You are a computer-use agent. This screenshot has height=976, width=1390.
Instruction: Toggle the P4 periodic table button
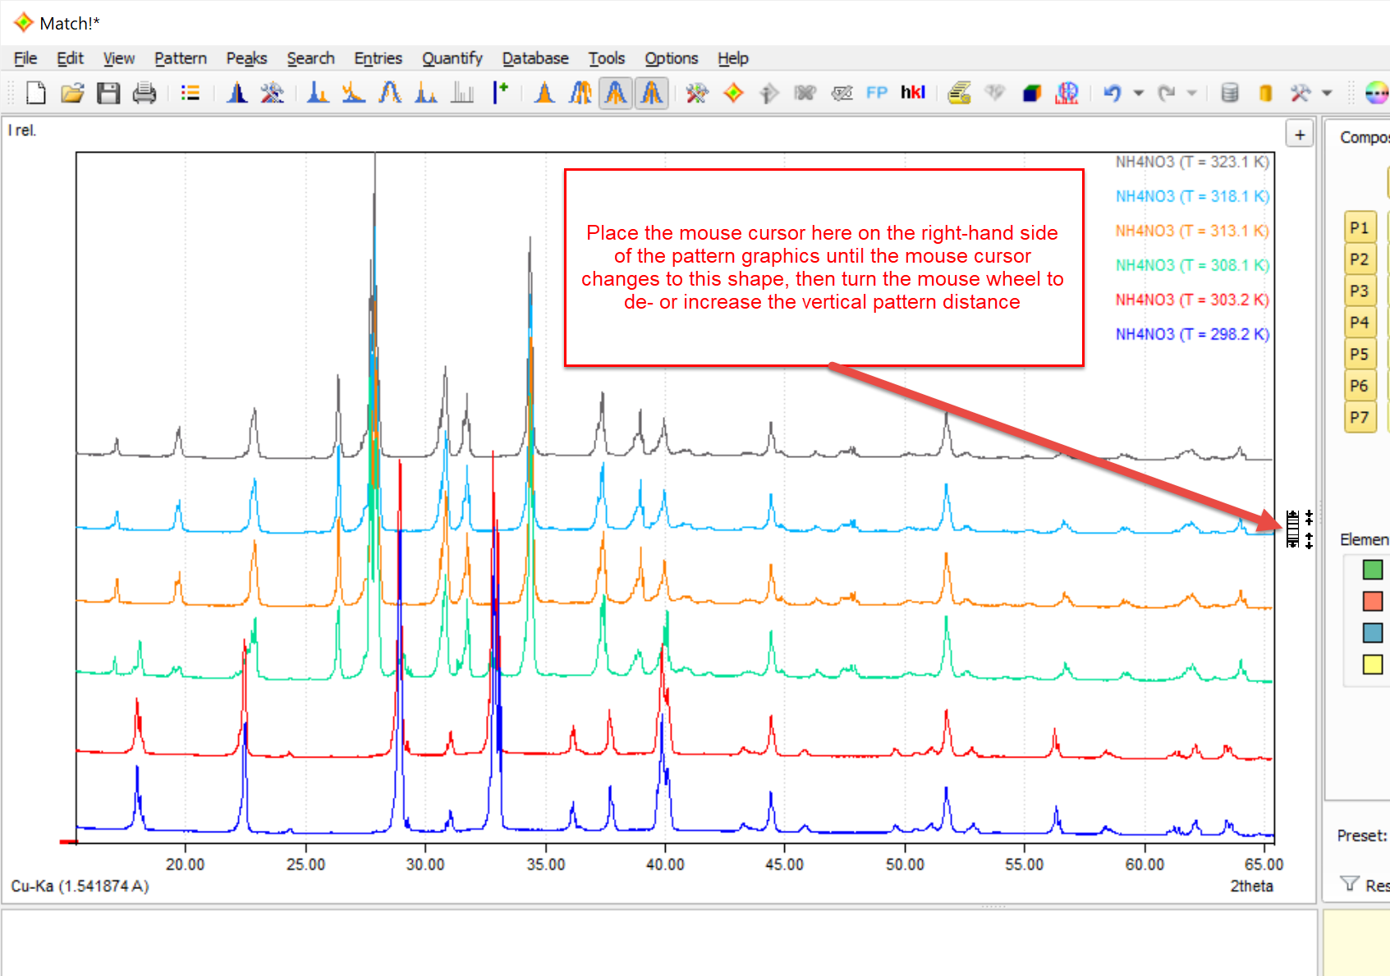click(x=1359, y=323)
